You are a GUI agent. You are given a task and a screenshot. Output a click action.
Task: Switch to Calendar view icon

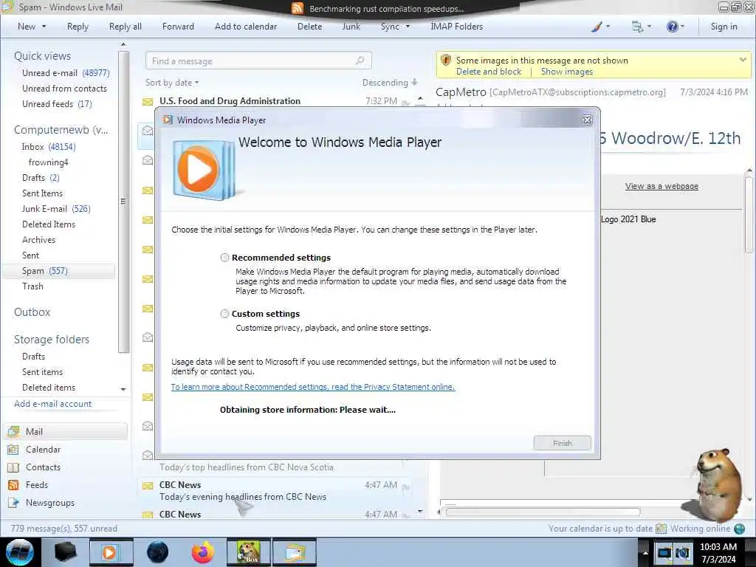[x=13, y=450]
